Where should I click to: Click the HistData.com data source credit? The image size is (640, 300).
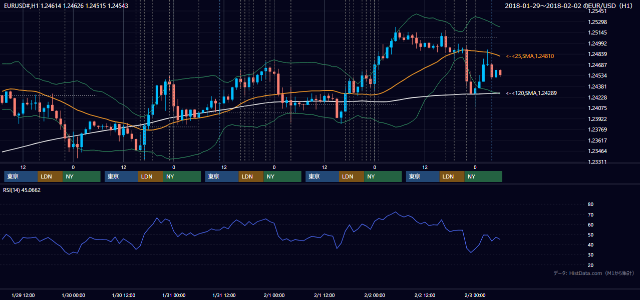click(x=594, y=273)
